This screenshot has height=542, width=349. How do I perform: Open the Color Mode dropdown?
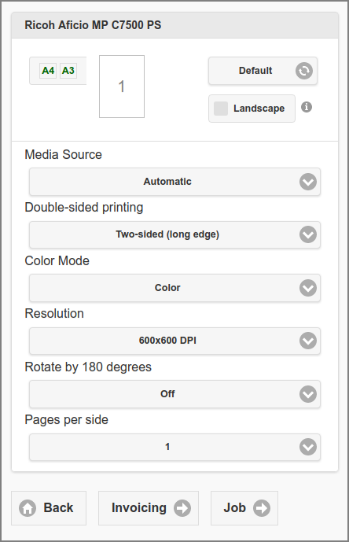tap(174, 288)
